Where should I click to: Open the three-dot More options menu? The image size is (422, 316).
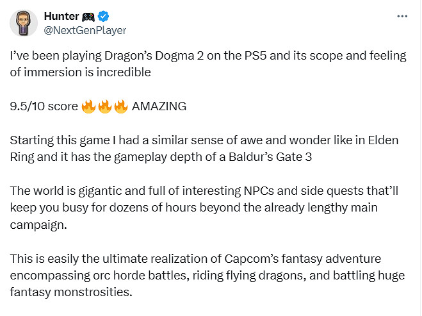tap(402, 16)
